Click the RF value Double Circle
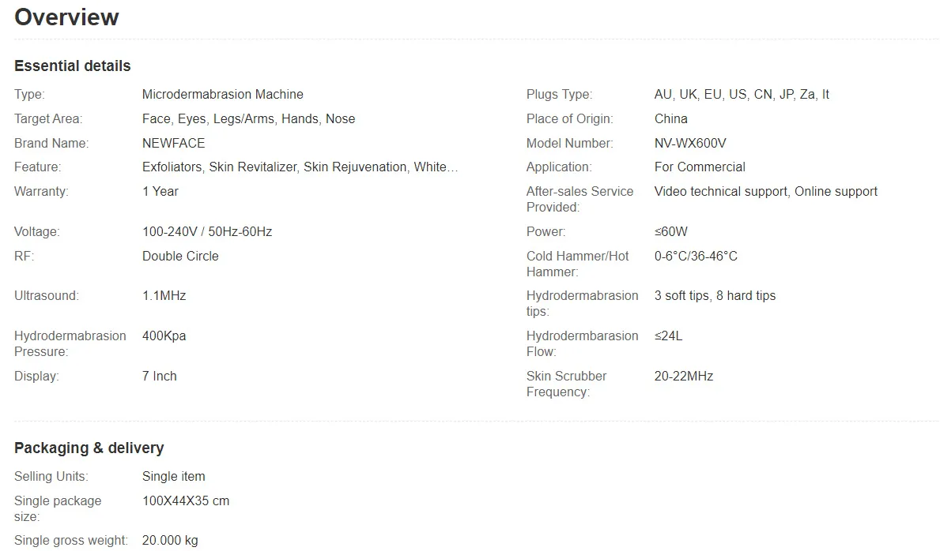Screen dimensions: 940x551 pyautogui.click(x=180, y=257)
